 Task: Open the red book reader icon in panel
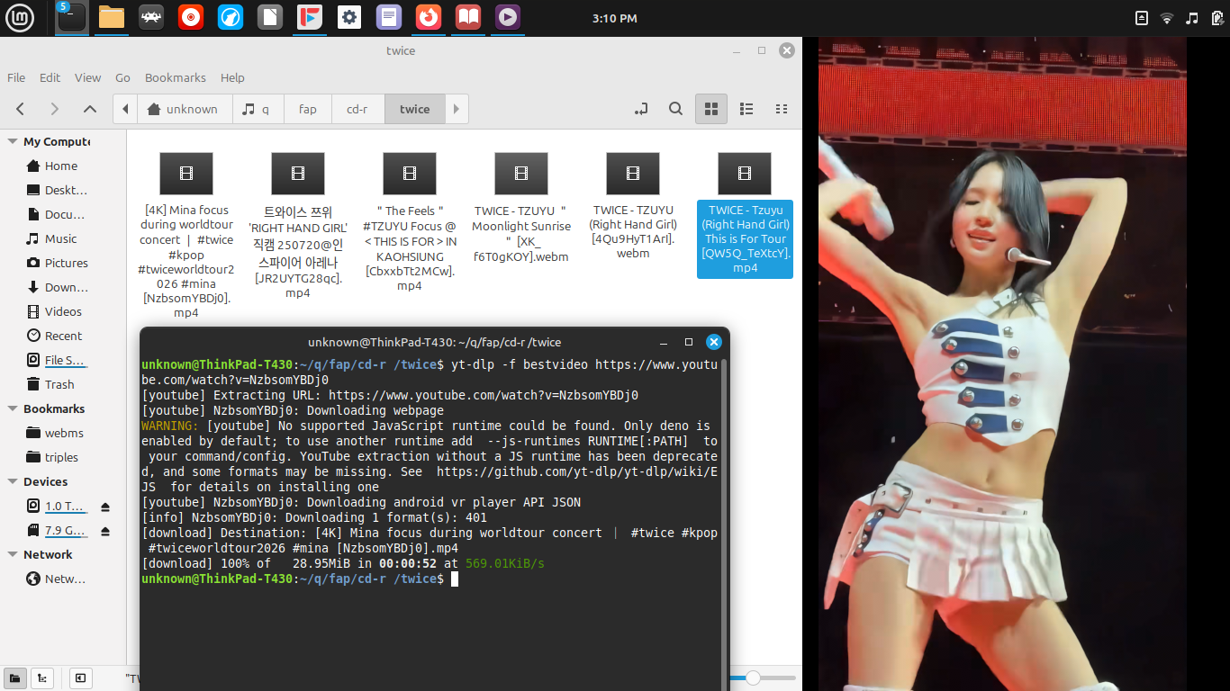click(x=468, y=18)
